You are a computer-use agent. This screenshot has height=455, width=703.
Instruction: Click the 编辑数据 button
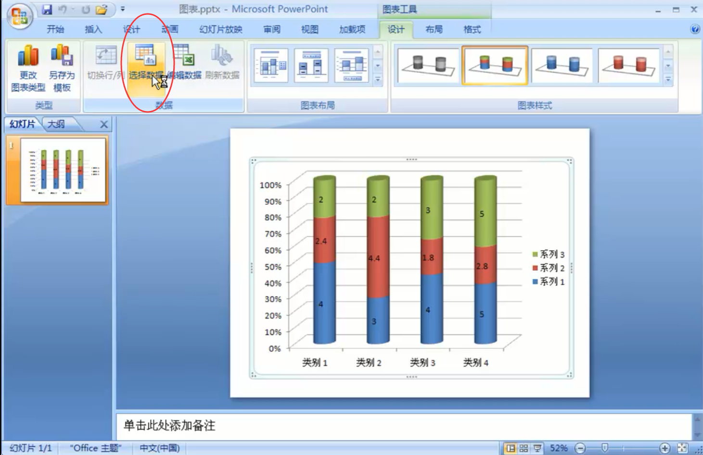click(184, 62)
